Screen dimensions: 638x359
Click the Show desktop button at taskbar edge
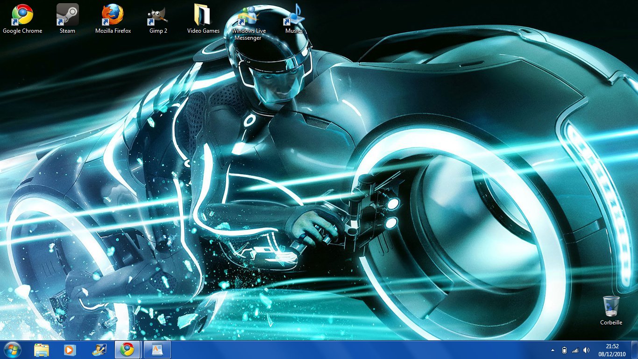tap(634, 350)
